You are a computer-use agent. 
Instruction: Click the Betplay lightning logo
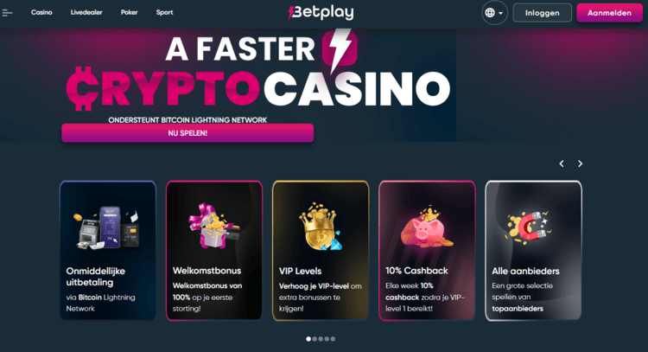coord(321,12)
